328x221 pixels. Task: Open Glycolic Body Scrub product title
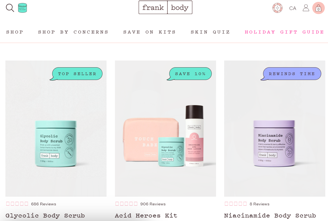pos(45,216)
